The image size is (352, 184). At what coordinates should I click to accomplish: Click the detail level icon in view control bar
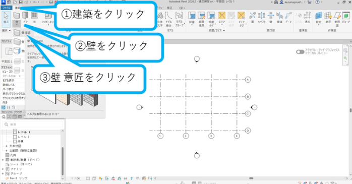[88, 178]
